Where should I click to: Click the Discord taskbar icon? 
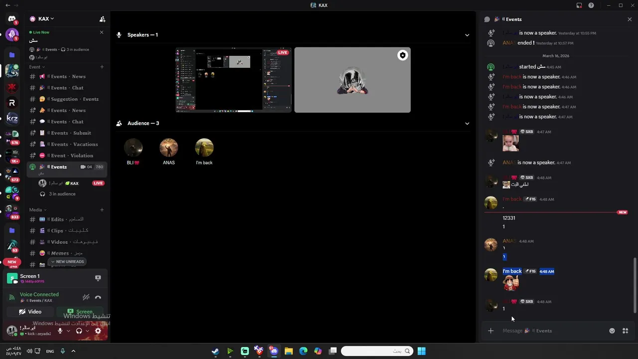(274, 351)
